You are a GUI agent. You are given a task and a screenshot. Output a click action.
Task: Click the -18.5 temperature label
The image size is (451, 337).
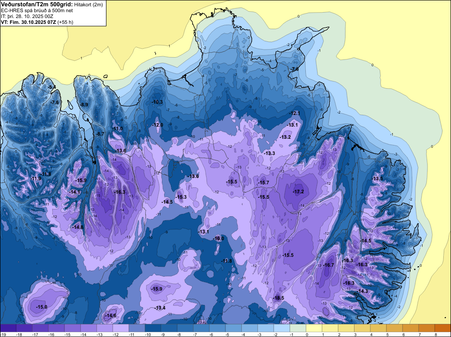[278, 298]
